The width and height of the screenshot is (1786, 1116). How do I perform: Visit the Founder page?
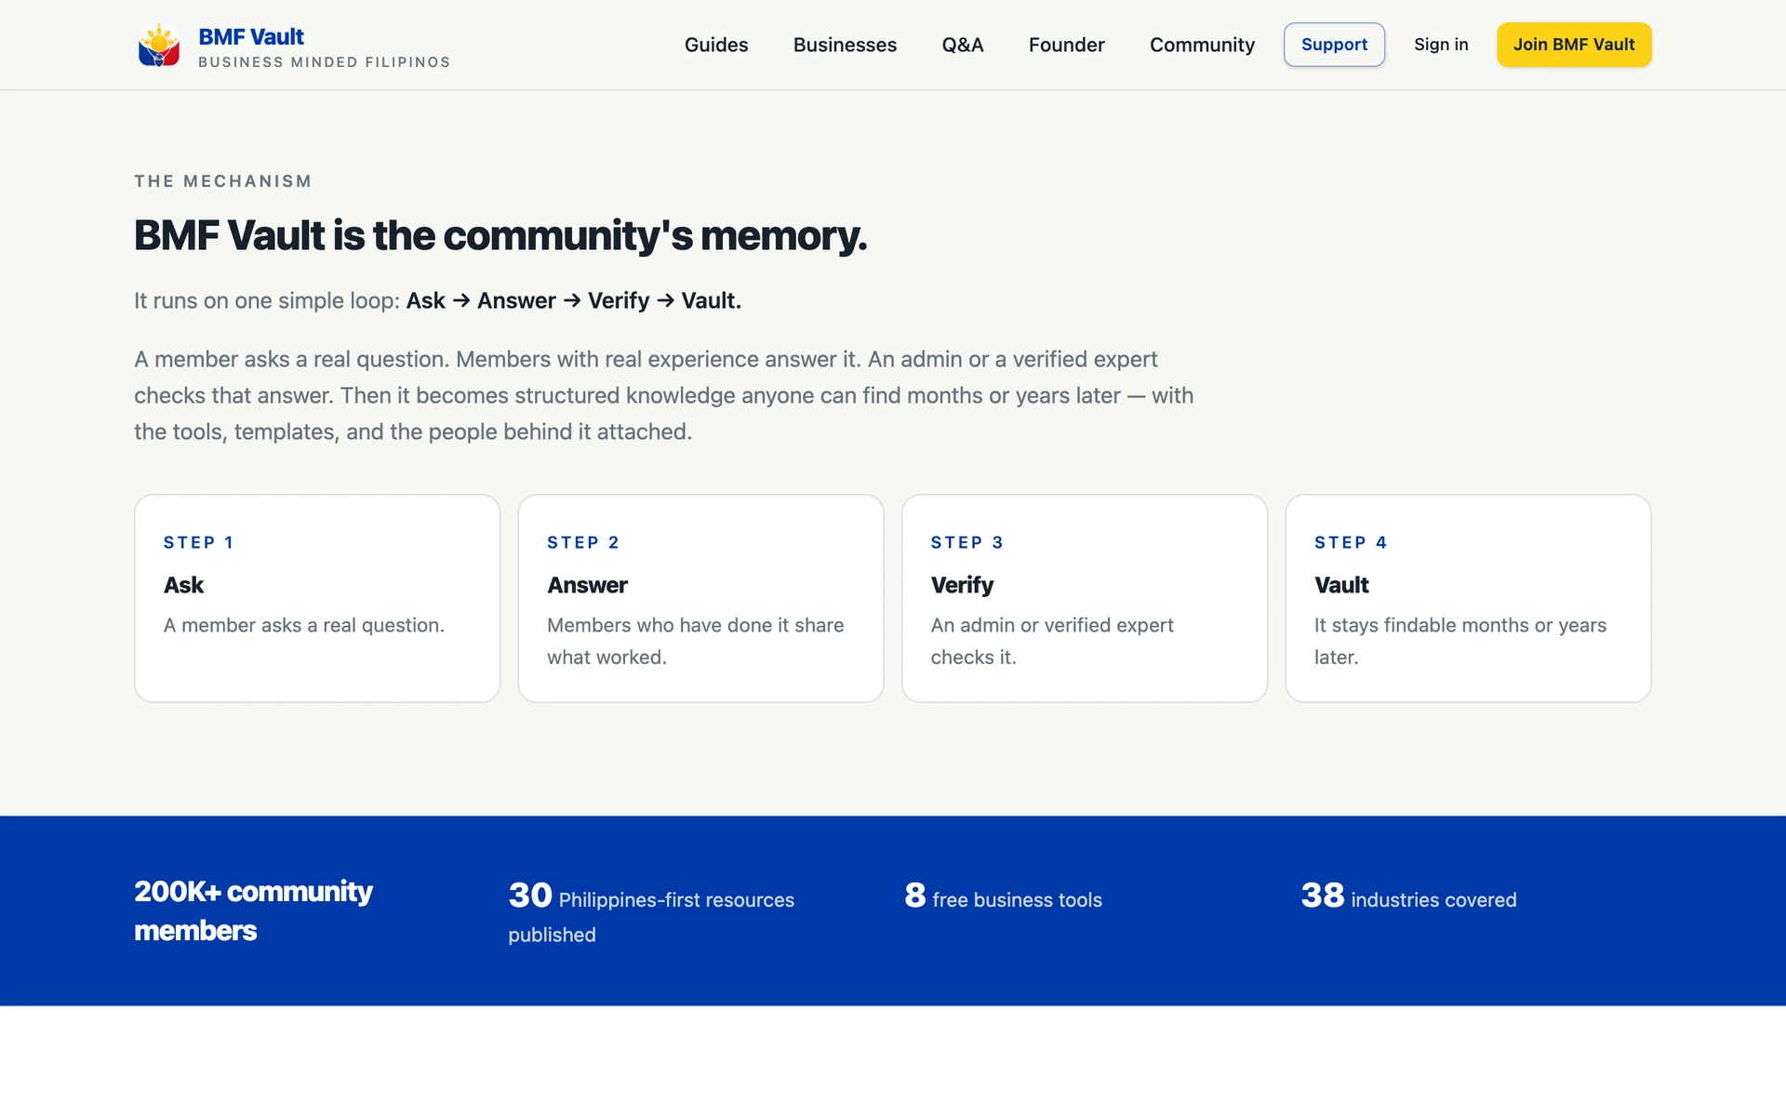(x=1066, y=45)
